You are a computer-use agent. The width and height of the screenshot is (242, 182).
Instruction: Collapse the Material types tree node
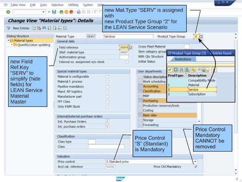[8, 41]
